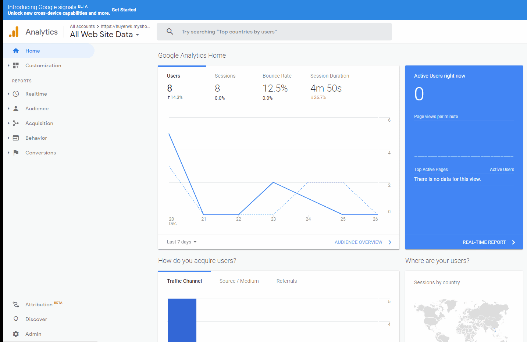Open Discover section label
This screenshot has width=527, height=342.
[x=36, y=319]
